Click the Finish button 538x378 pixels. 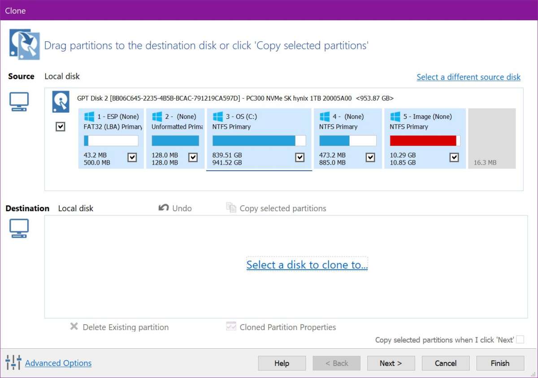tap(500, 363)
